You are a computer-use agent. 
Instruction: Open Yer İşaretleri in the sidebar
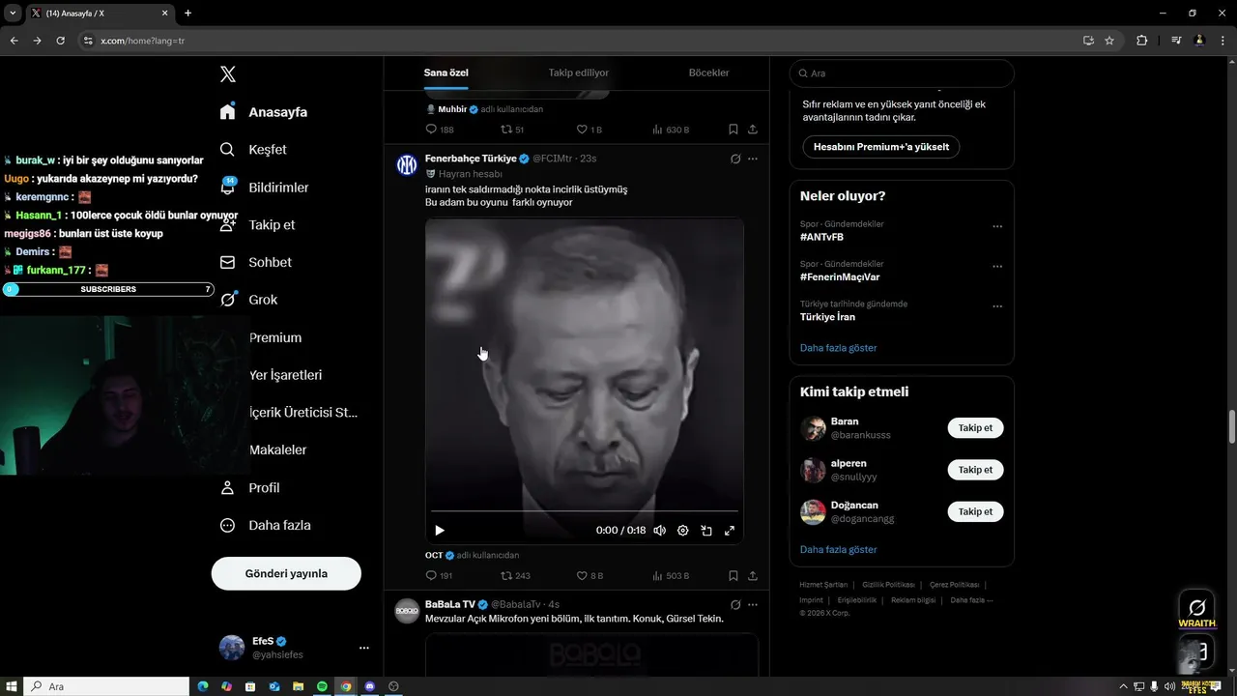285,375
